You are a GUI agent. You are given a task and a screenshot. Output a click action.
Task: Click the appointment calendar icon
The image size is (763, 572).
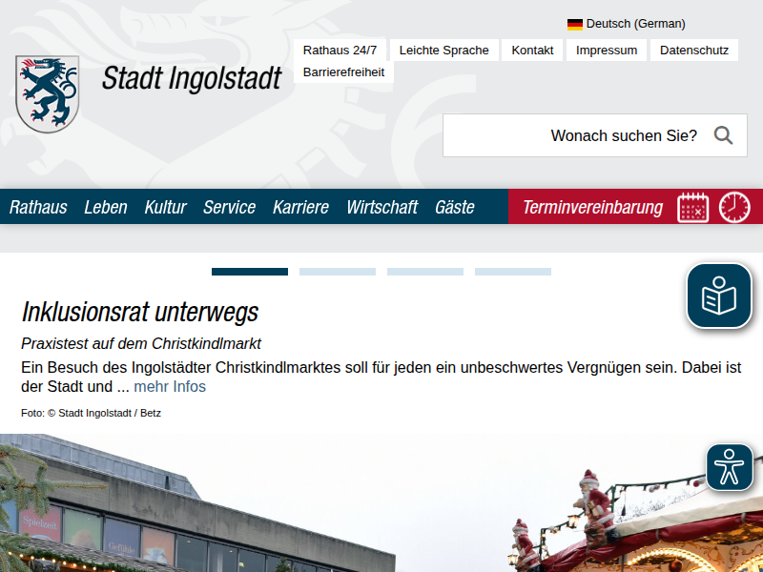click(x=693, y=206)
